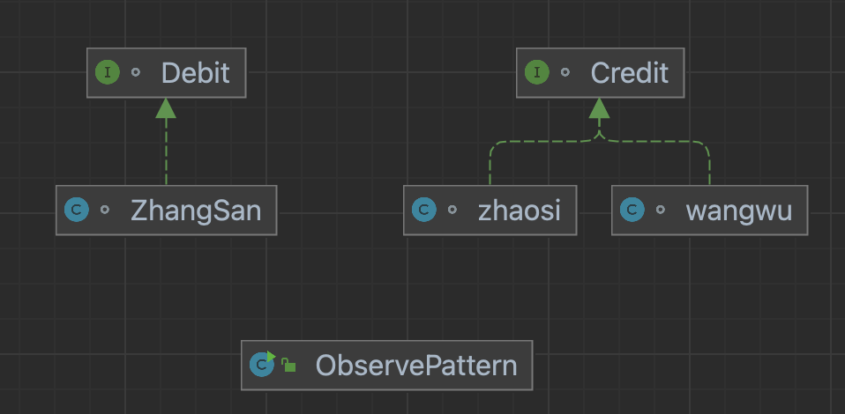
Task: Click the visibility dot beside ZhangSan
Action: click(104, 210)
